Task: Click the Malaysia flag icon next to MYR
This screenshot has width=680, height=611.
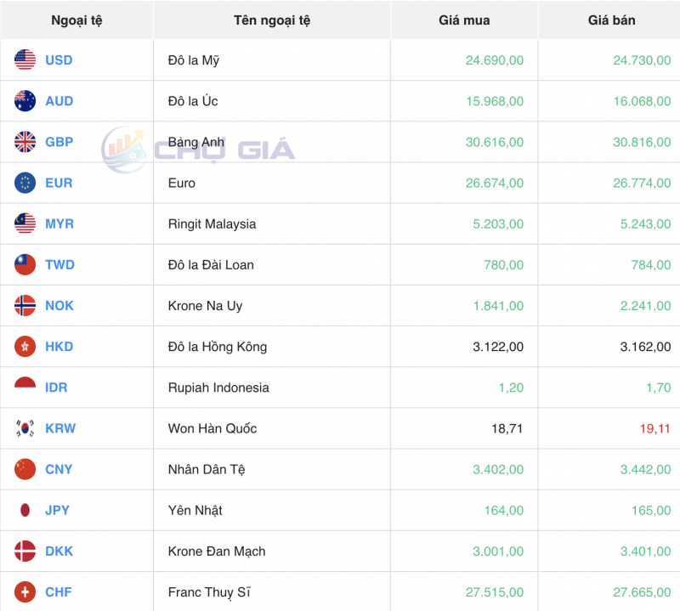Action: (x=23, y=223)
